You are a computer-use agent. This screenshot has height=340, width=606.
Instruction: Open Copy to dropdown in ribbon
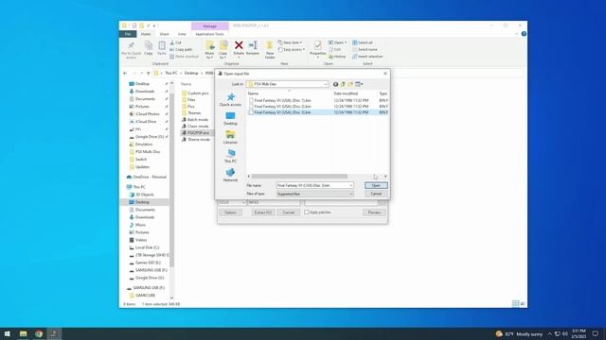coord(223,57)
